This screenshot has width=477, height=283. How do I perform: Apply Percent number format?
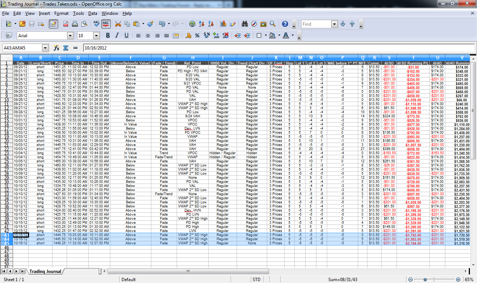(x=198, y=36)
